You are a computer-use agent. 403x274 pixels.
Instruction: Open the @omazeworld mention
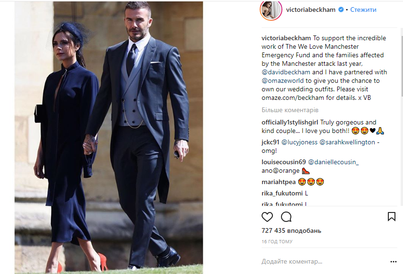[282, 81]
